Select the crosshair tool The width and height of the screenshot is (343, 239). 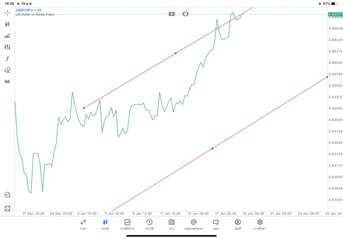pyautogui.click(x=8, y=12)
